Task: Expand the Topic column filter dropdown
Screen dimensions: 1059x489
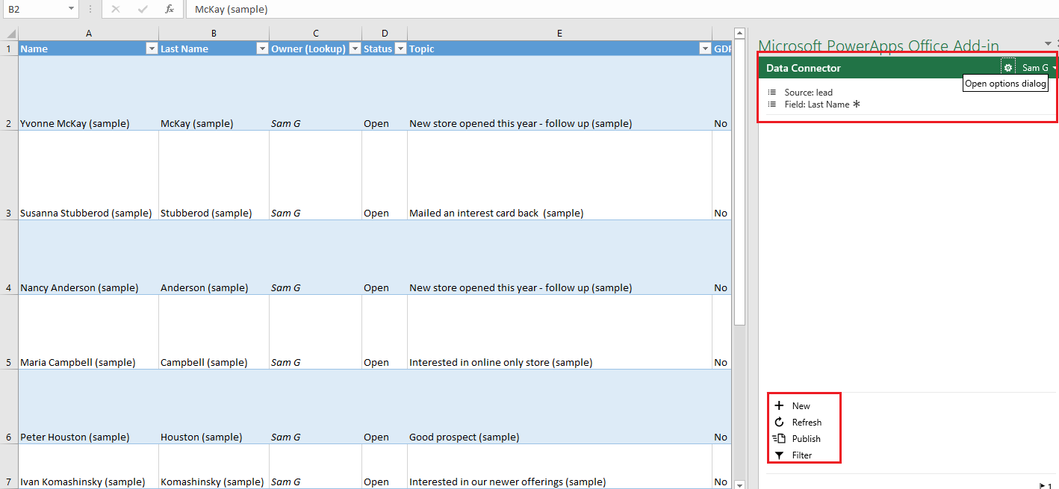Action: (704, 49)
